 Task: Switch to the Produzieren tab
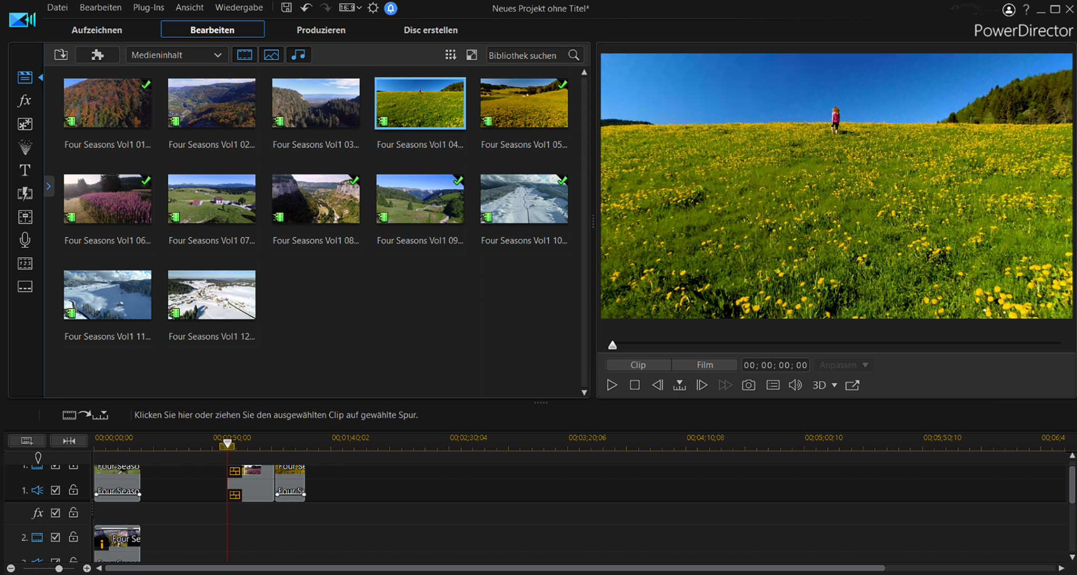pyautogui.click(x=321, y=30)
